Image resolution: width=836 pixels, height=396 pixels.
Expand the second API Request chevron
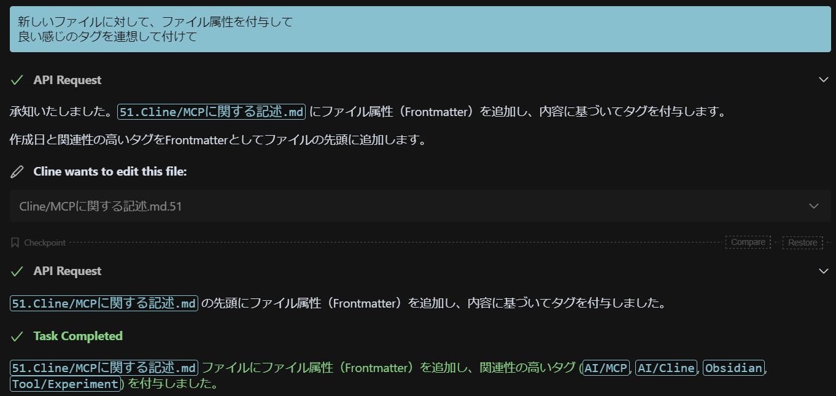pos(824,271)
